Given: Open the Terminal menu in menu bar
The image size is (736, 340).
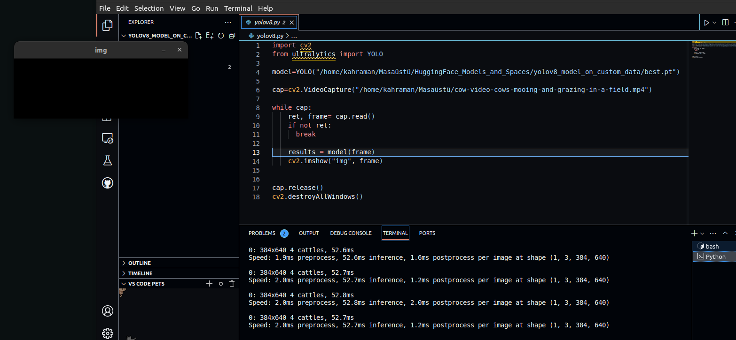Looking at the screenshot, I should pos(238,8).
